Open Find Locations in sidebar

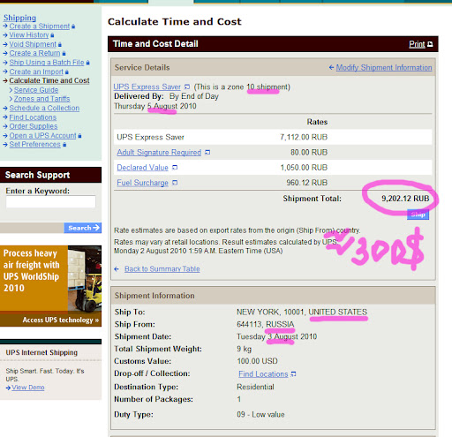point(33,117)
